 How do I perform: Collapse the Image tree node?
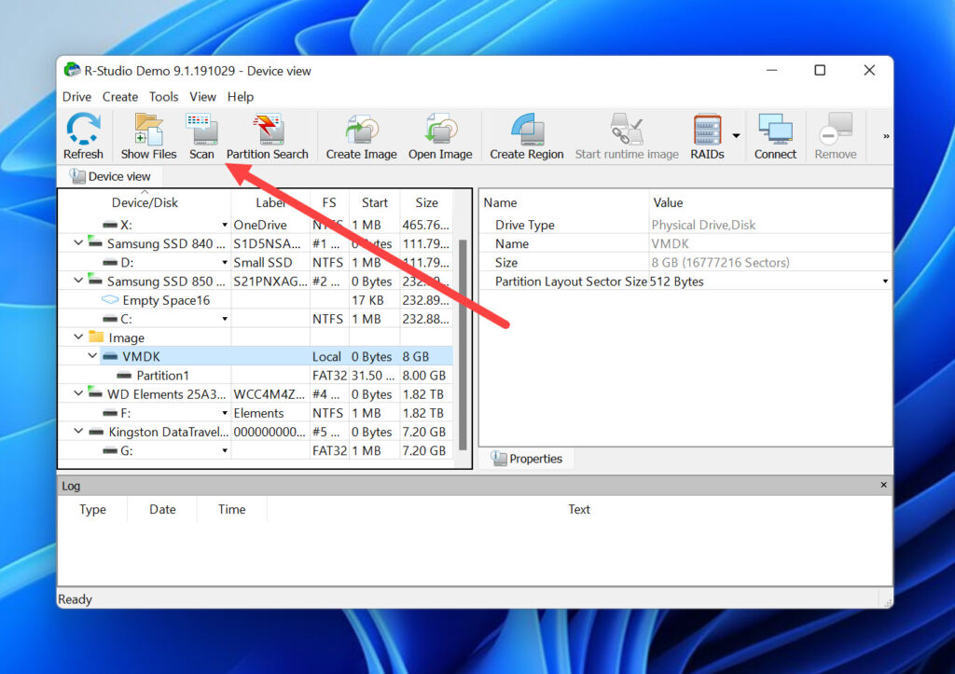(x=77, y=337)
